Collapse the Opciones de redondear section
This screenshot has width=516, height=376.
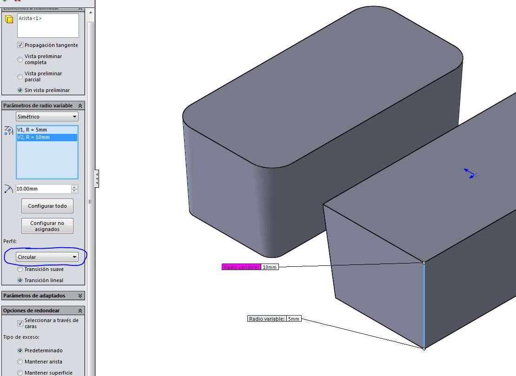[80, 310]
